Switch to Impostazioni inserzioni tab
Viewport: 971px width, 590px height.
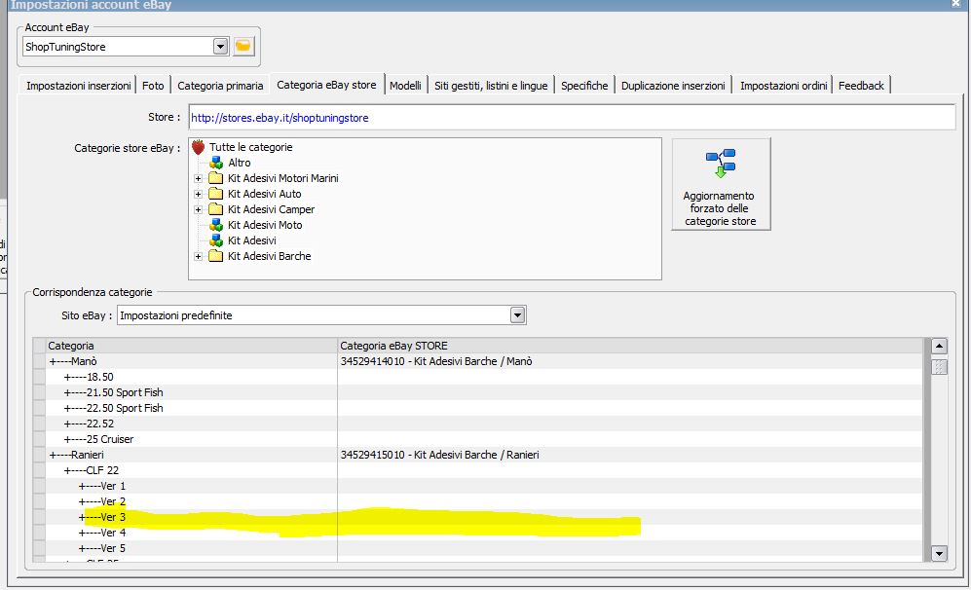click(79, 86)
